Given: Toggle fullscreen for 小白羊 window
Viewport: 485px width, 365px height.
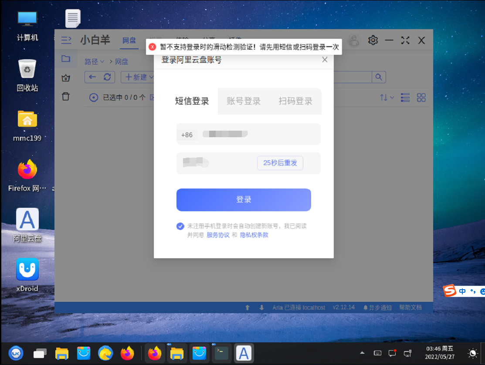Looking at the screenshot, I should pyautogui.click(x=405, y=40).
